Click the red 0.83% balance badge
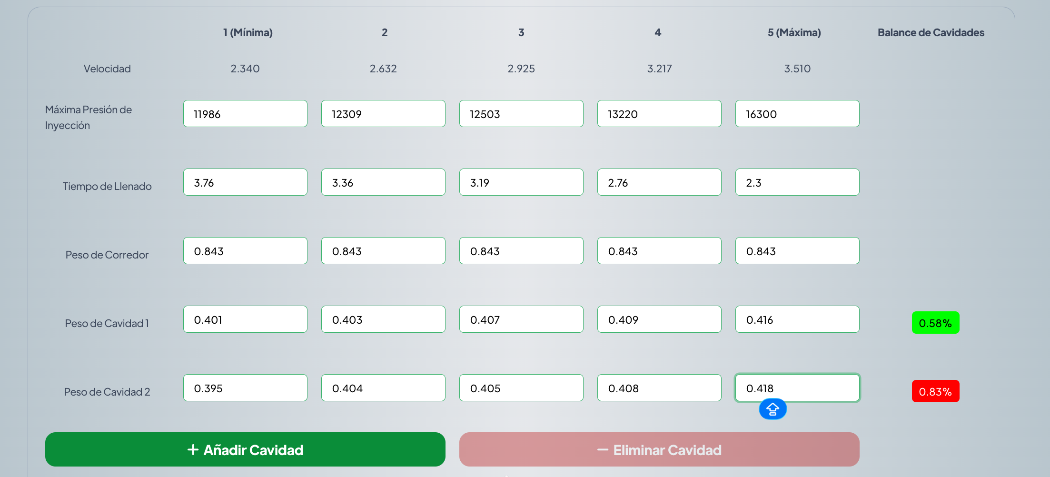1050x477 pixels. click(x=935, y=391)
